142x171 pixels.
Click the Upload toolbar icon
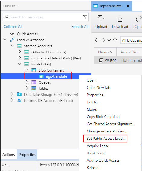coord(101,18)
